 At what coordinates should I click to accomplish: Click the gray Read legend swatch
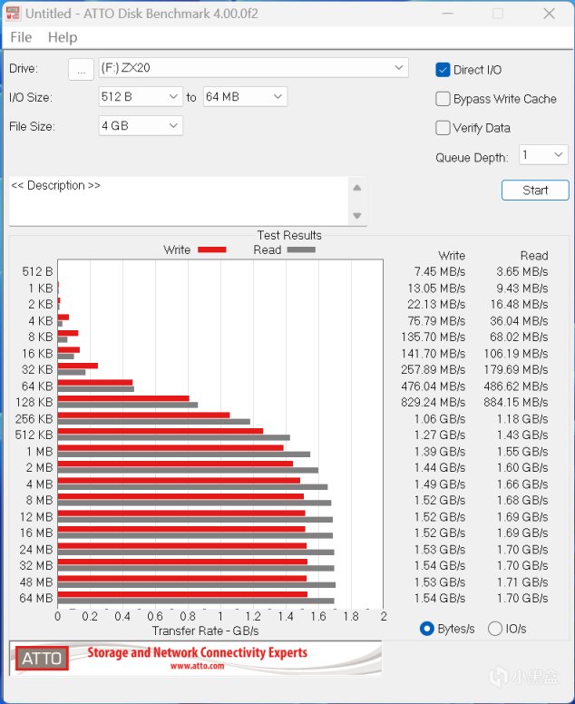click(301, 249)
